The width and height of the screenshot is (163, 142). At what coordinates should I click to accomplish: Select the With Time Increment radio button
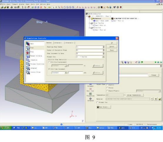pyautogui.click(x=49, y=69)
